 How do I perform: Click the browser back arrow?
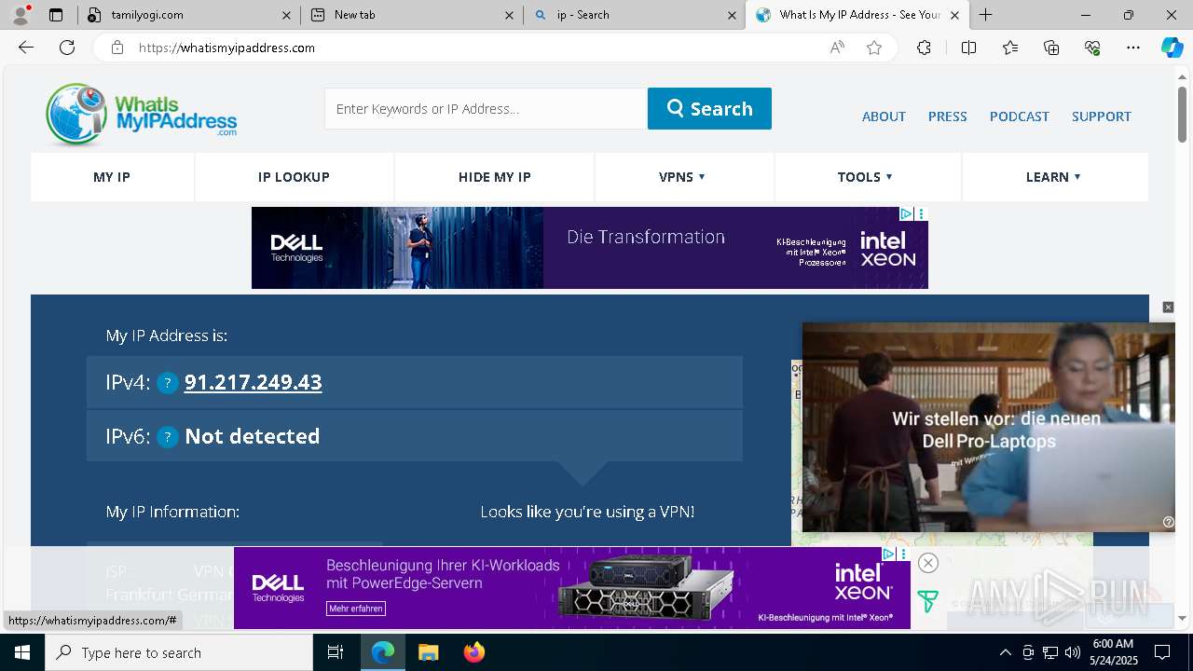pyautogui.click(x=26, y=48)
